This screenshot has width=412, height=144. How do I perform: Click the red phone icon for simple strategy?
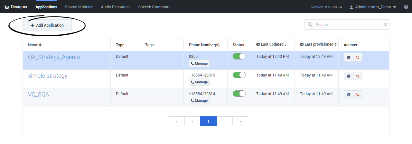pos(358,76)
